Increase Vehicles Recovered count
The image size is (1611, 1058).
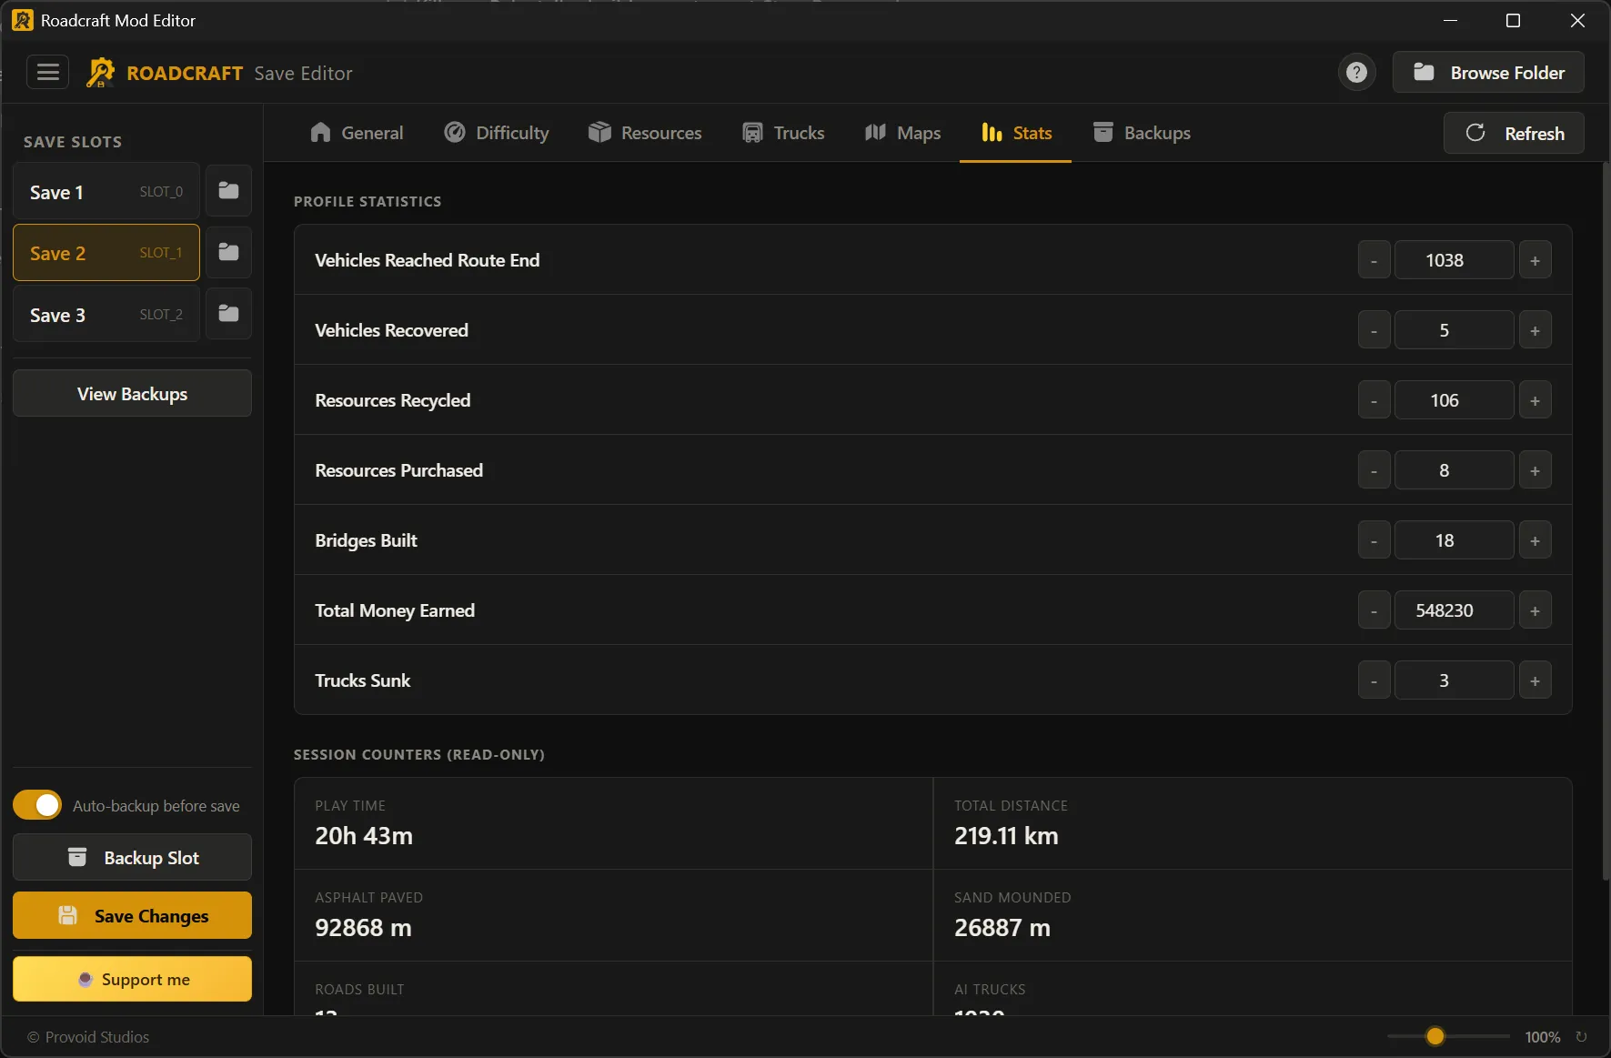[1535, 330]
